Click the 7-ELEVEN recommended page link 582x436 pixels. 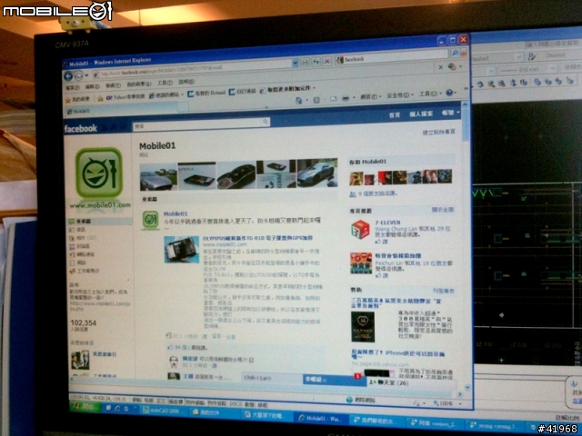click(387, 223)
